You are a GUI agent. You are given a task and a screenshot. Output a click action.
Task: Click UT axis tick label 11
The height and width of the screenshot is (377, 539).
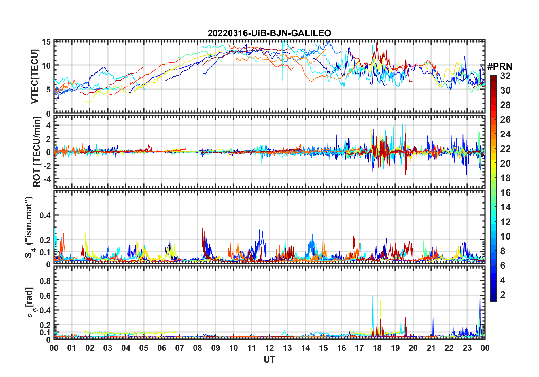pyautogui.click(x=252, y=348)
